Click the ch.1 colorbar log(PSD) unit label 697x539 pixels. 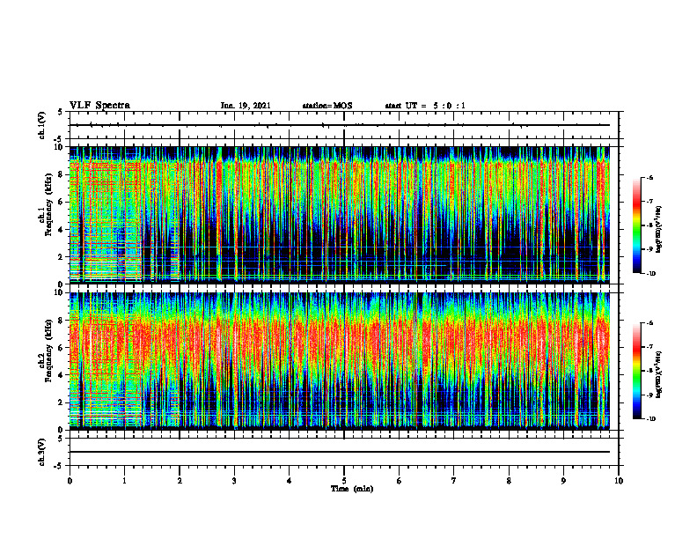659,230
